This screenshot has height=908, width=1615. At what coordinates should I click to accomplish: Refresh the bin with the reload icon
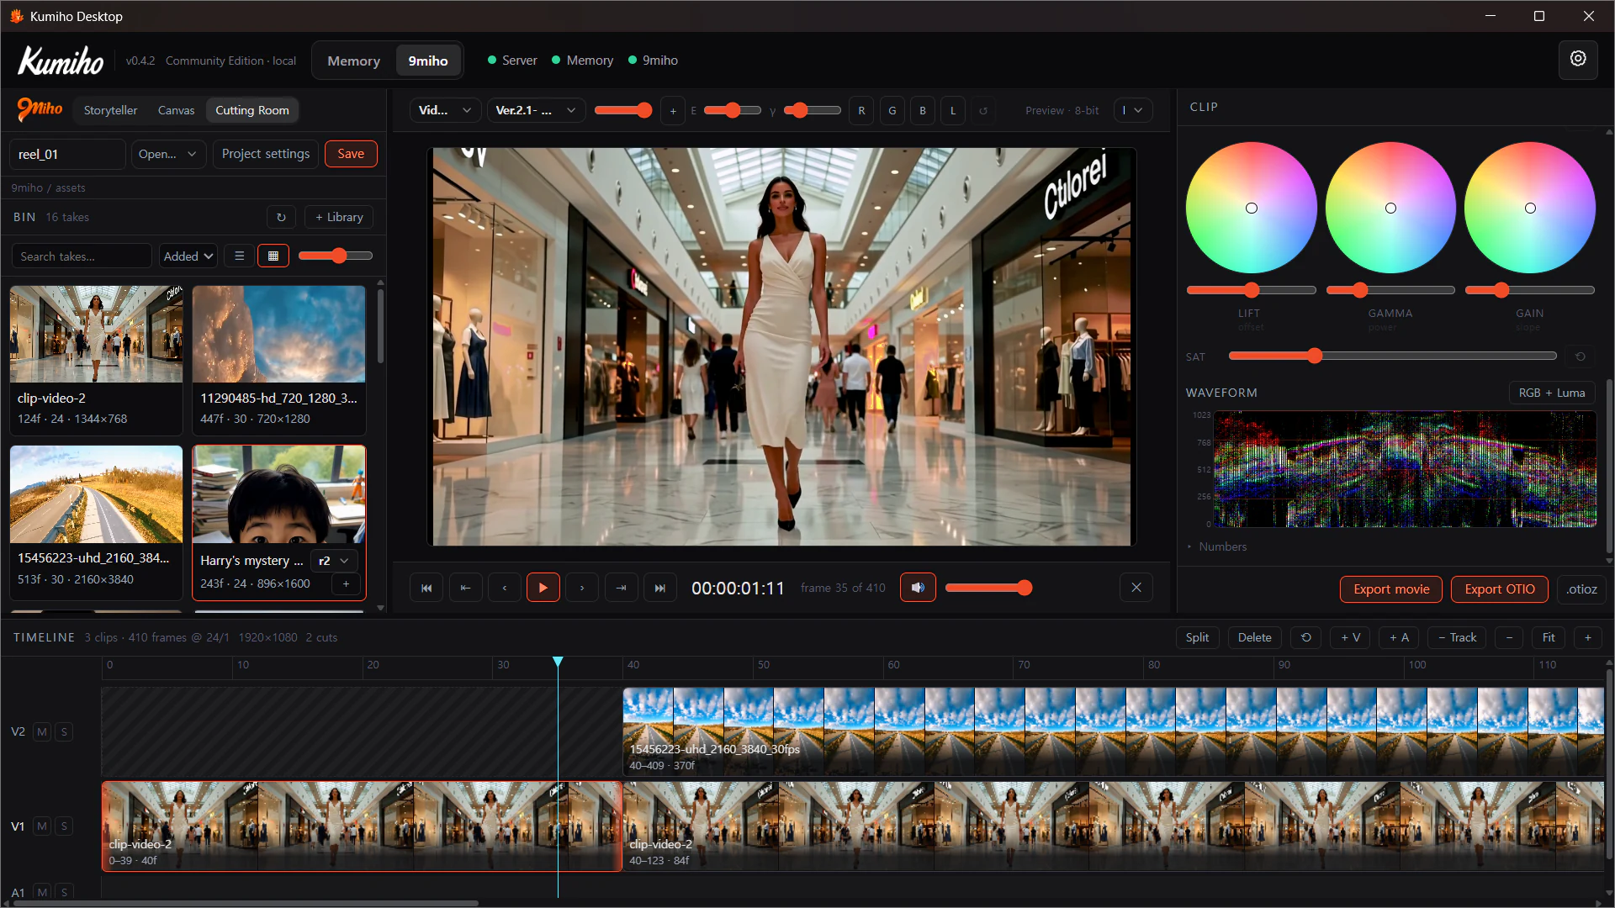point(281,217)
